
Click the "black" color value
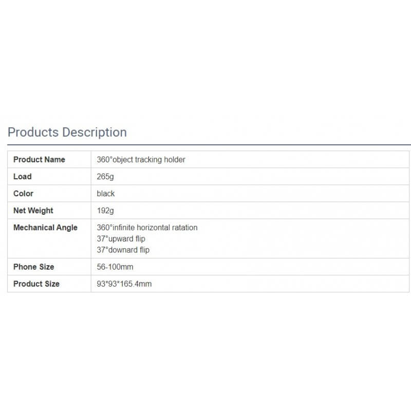[105, 193]
